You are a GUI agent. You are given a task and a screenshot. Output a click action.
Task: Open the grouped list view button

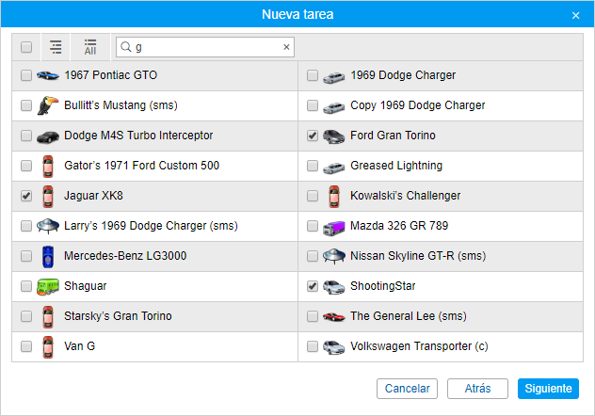(x=56, y=47)
